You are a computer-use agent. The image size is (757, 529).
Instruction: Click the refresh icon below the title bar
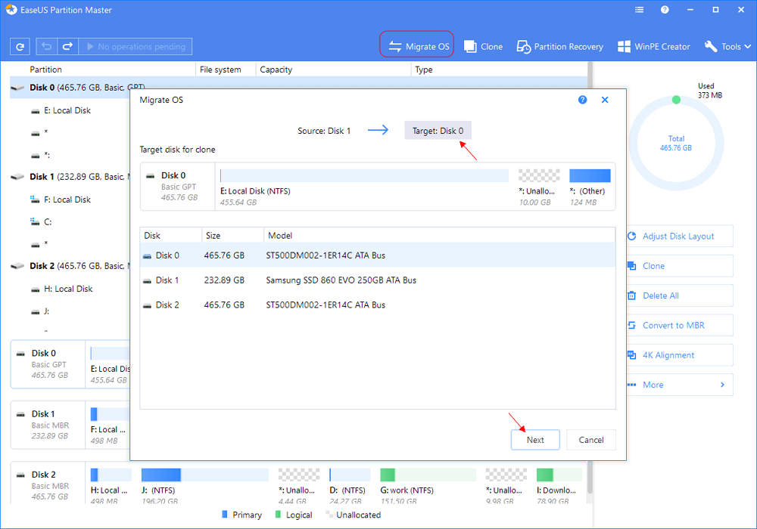click(20, 46)
